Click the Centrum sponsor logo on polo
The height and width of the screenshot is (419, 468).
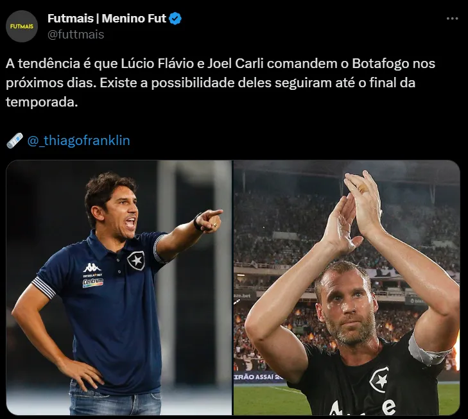tap(93, 283)
